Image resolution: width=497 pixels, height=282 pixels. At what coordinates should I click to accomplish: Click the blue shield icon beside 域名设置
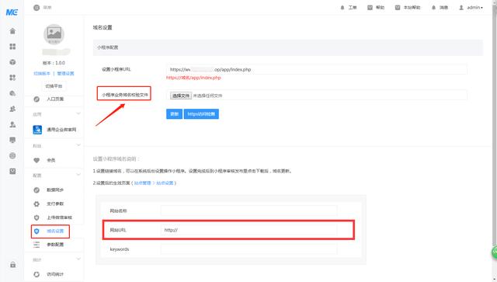tap(36, 232)
